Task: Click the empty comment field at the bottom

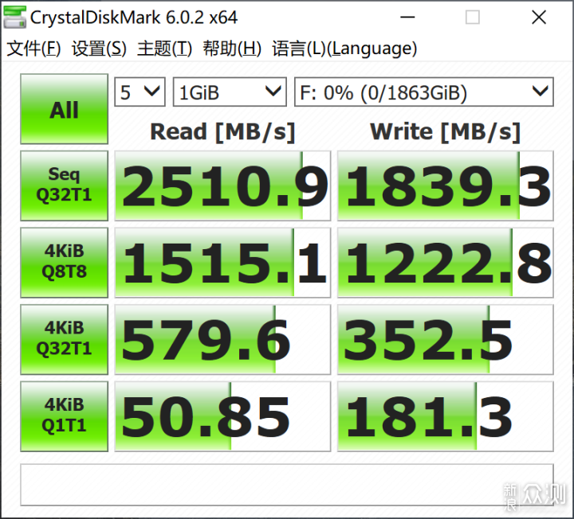Action: (287, 485)
